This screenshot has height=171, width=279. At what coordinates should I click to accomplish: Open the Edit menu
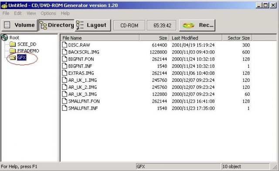click(x=18, y=13)
